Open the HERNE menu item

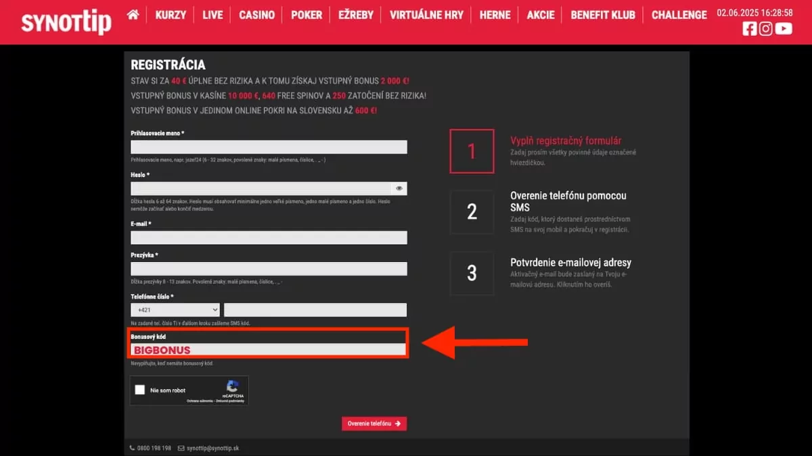click(x=495, y=15)
